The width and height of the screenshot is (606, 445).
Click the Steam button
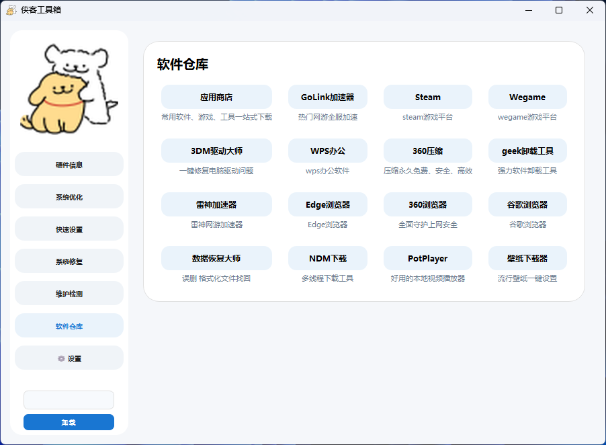click(x=428, y=97)
